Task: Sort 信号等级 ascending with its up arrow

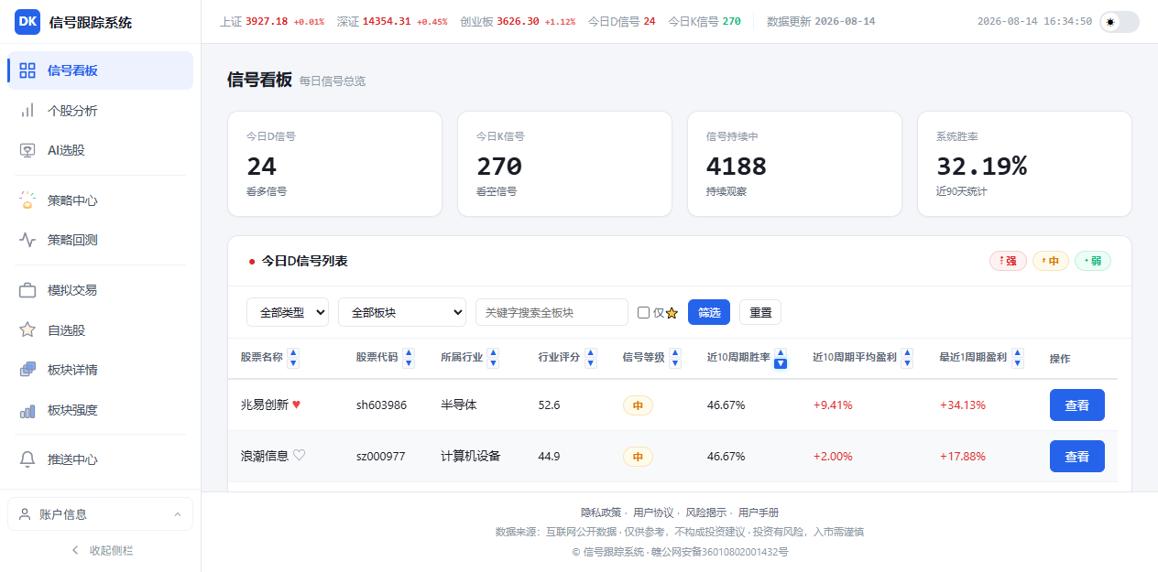Action: pyautogui.click(x=675, y=352)
